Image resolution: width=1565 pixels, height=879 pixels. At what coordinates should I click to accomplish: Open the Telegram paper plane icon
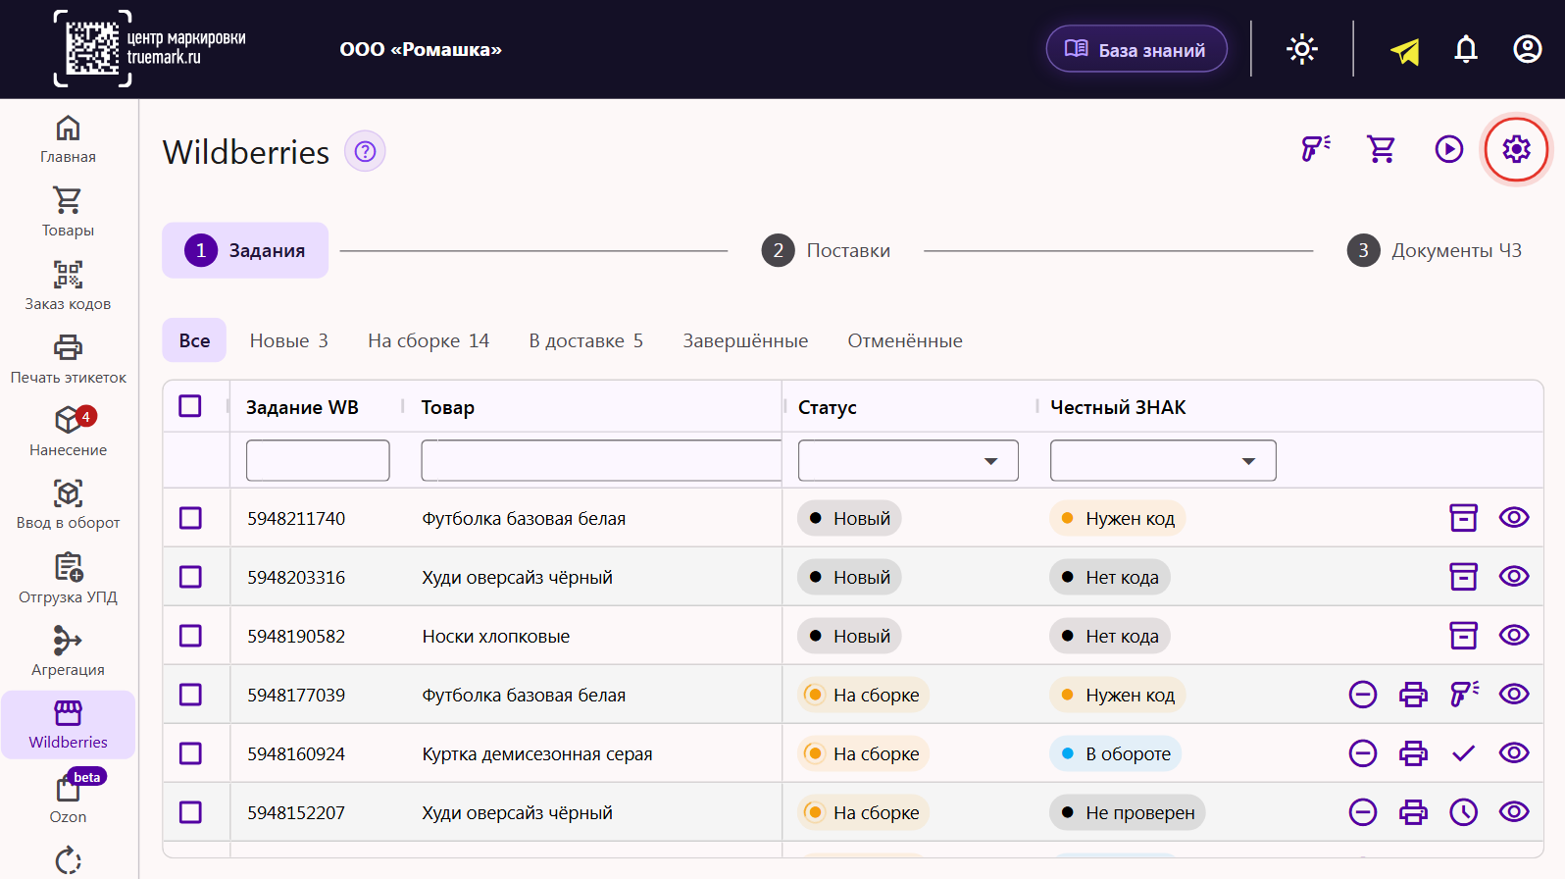point(1405,50)
